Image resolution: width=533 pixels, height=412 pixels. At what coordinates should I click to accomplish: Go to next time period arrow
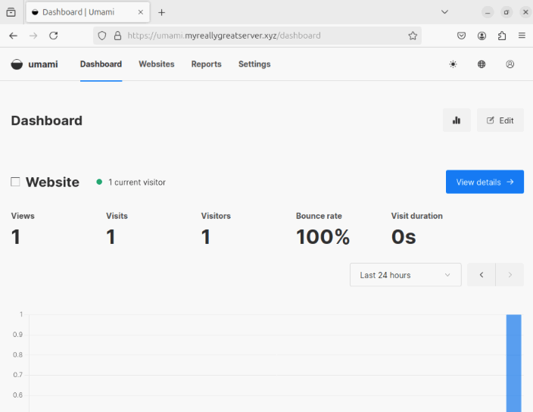[510, 275]
